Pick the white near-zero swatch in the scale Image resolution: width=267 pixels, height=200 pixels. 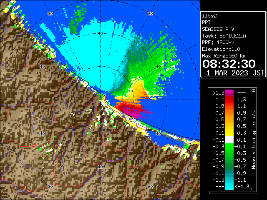pos(229,140)
